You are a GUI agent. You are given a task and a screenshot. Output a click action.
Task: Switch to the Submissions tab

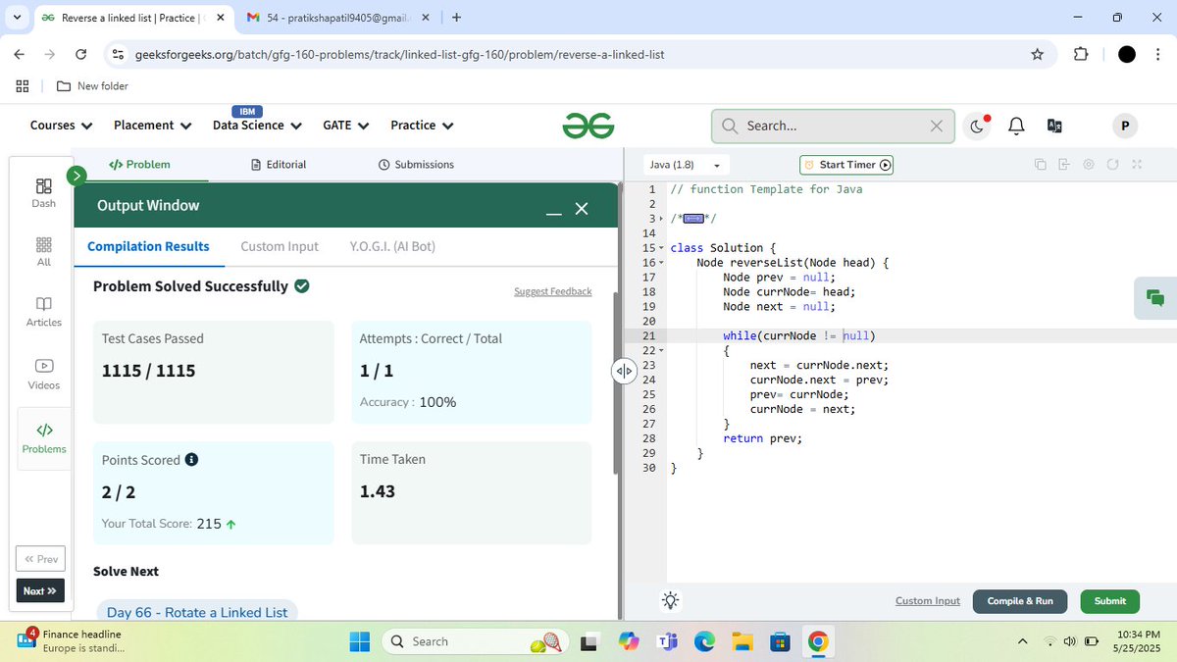(416, 165)
